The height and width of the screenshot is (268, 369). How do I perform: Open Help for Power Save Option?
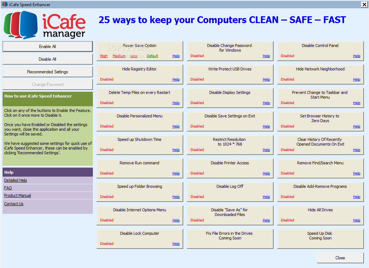(x=176, y=56)
